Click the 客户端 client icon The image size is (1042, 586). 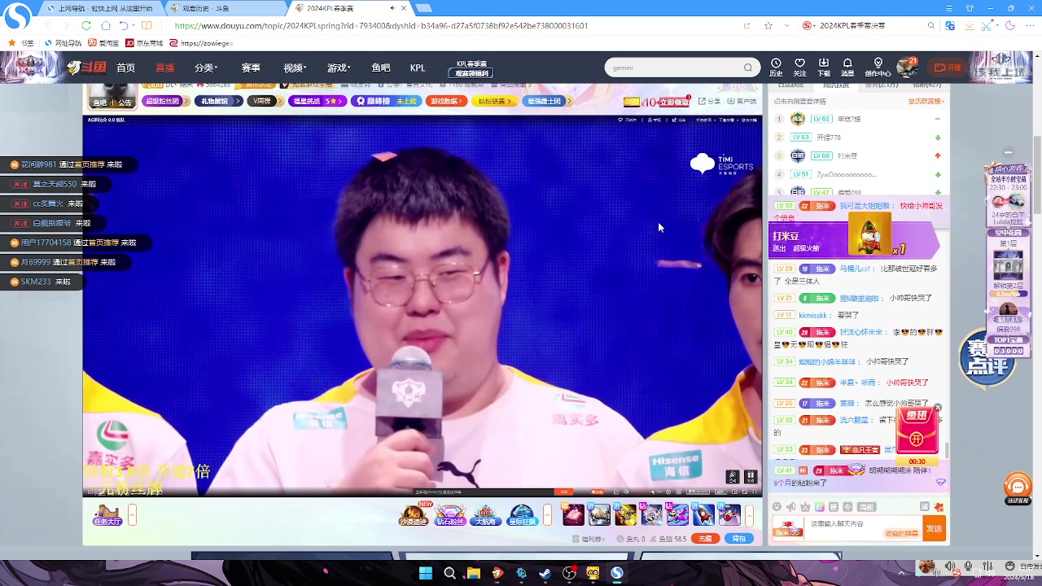pos(742,101)
